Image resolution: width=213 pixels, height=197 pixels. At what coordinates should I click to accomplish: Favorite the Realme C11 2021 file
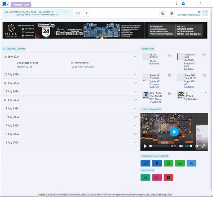204,55
